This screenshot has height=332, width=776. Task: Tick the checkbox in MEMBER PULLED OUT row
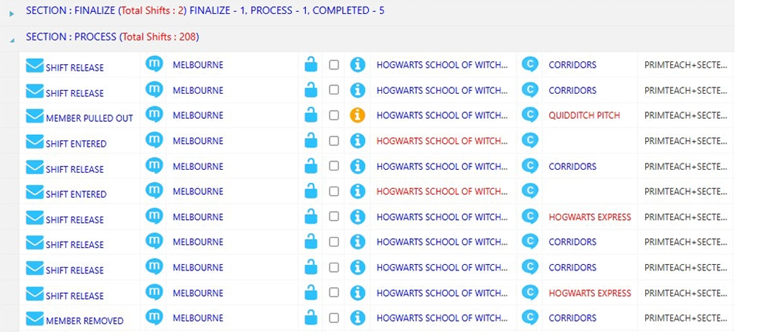coord(334,116)
